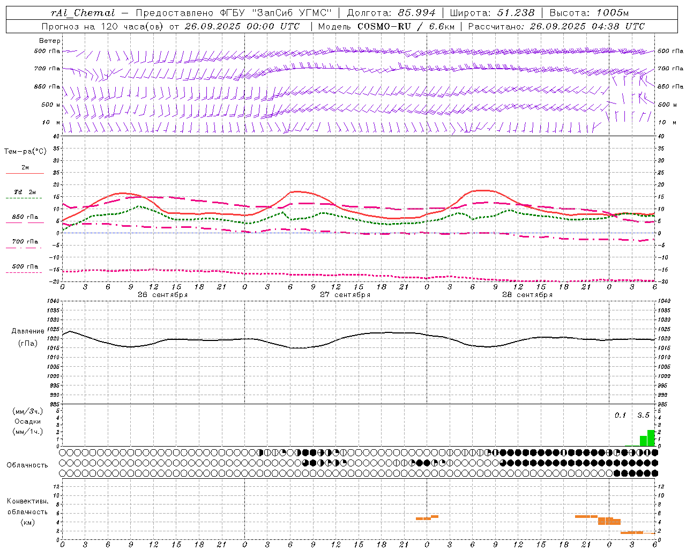Click the Широта: 51.238 value

[x=492, y=13]
